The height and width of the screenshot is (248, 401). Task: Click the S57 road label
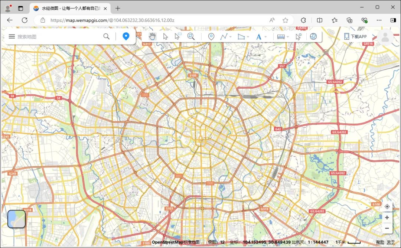pyautogui.click(x=282, y=66)
